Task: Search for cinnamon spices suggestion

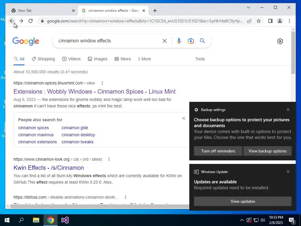Action: pos(34,128)
